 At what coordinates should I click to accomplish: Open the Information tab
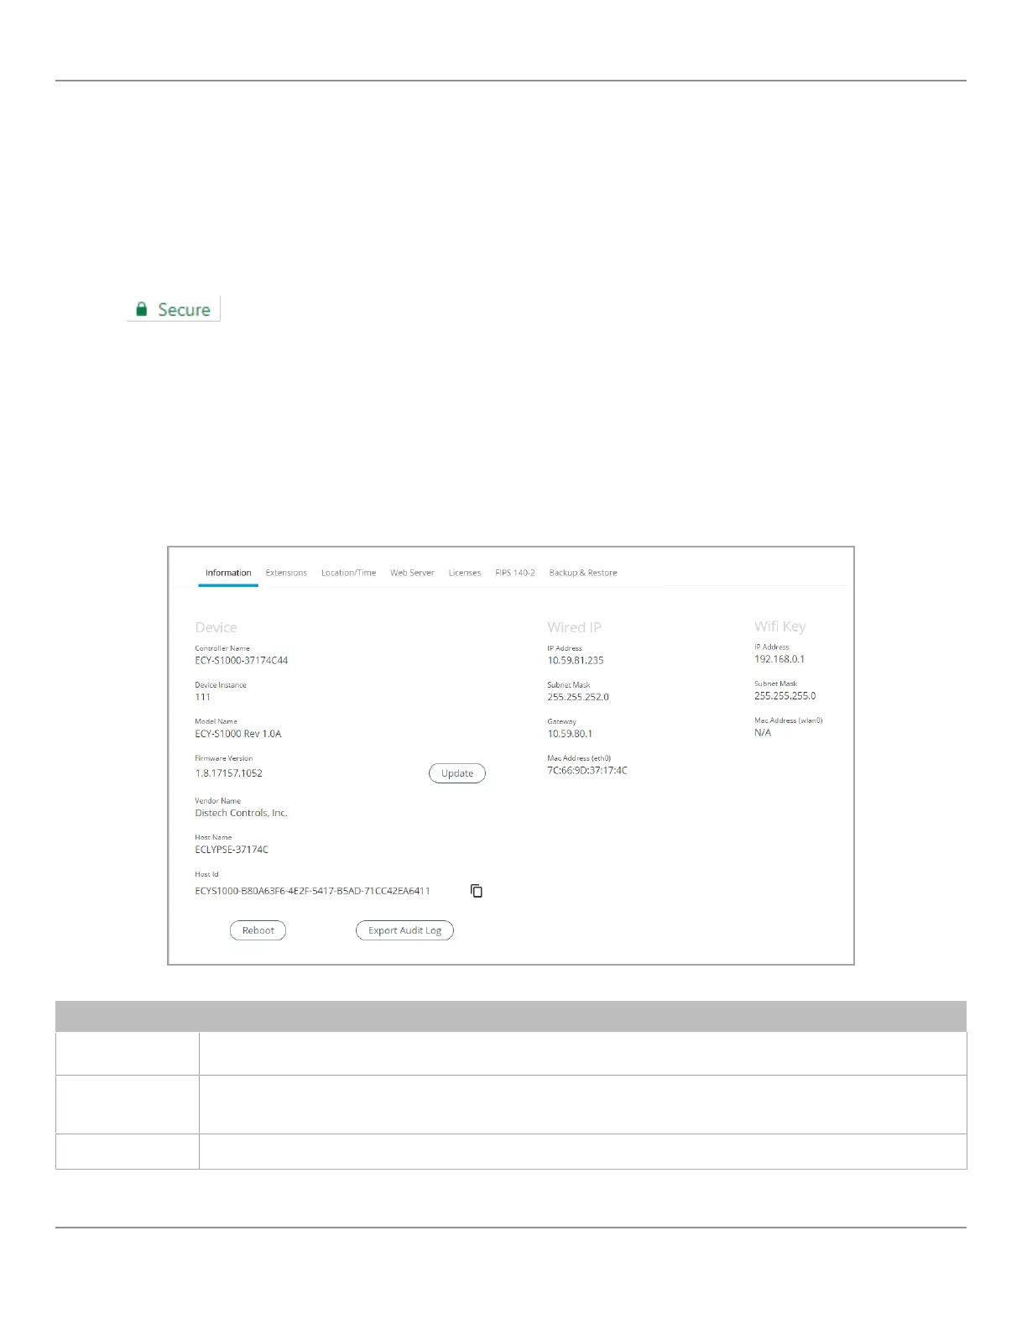coord(228,573)
